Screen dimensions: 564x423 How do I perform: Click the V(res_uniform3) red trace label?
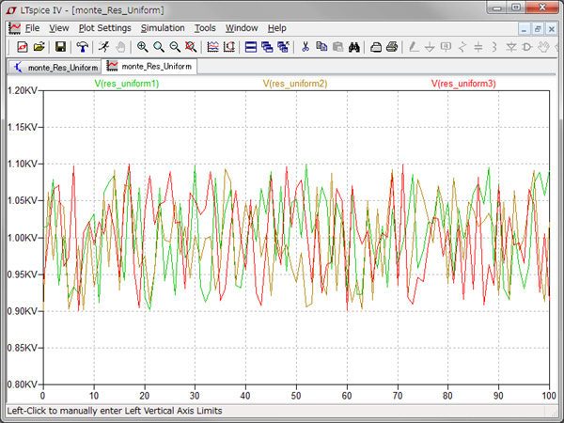point(463,84)
